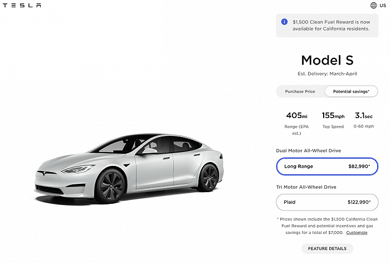
Task: Click the 155mph top speed stat
Action: click(331, 120)
